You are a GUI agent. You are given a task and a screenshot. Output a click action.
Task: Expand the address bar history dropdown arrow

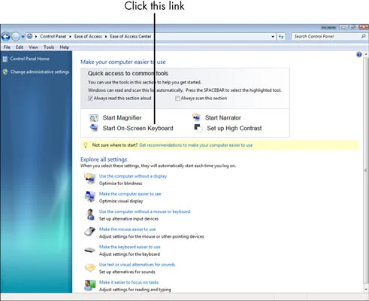(273, 37)
